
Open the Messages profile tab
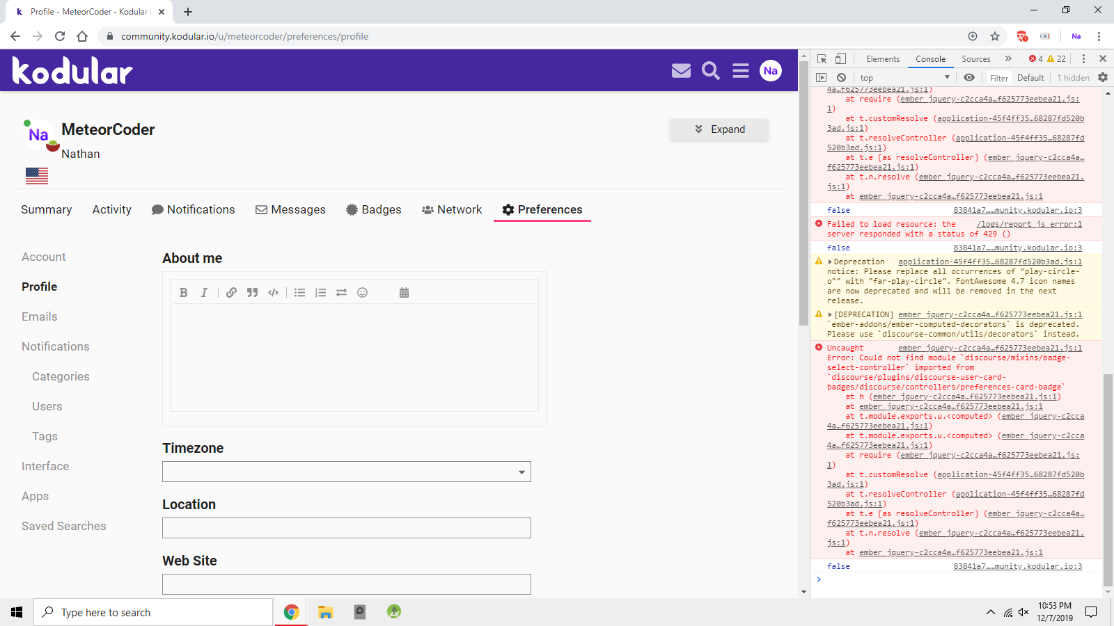tap(290, 209)
